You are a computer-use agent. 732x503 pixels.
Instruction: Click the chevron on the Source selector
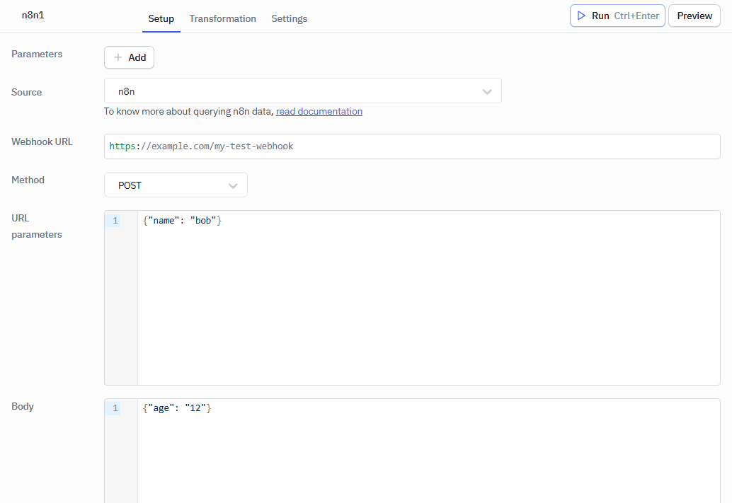486,91
